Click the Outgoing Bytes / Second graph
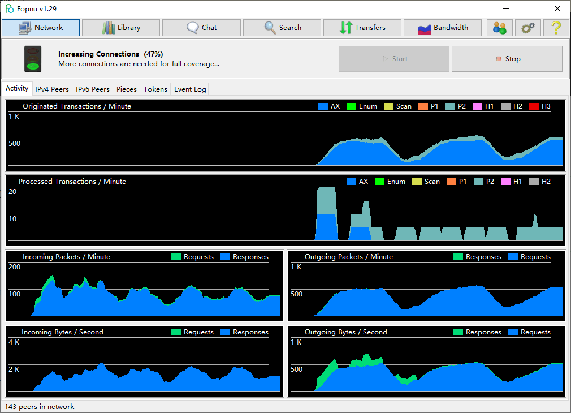Screen dimensions: 571x413 pos(426,362)
